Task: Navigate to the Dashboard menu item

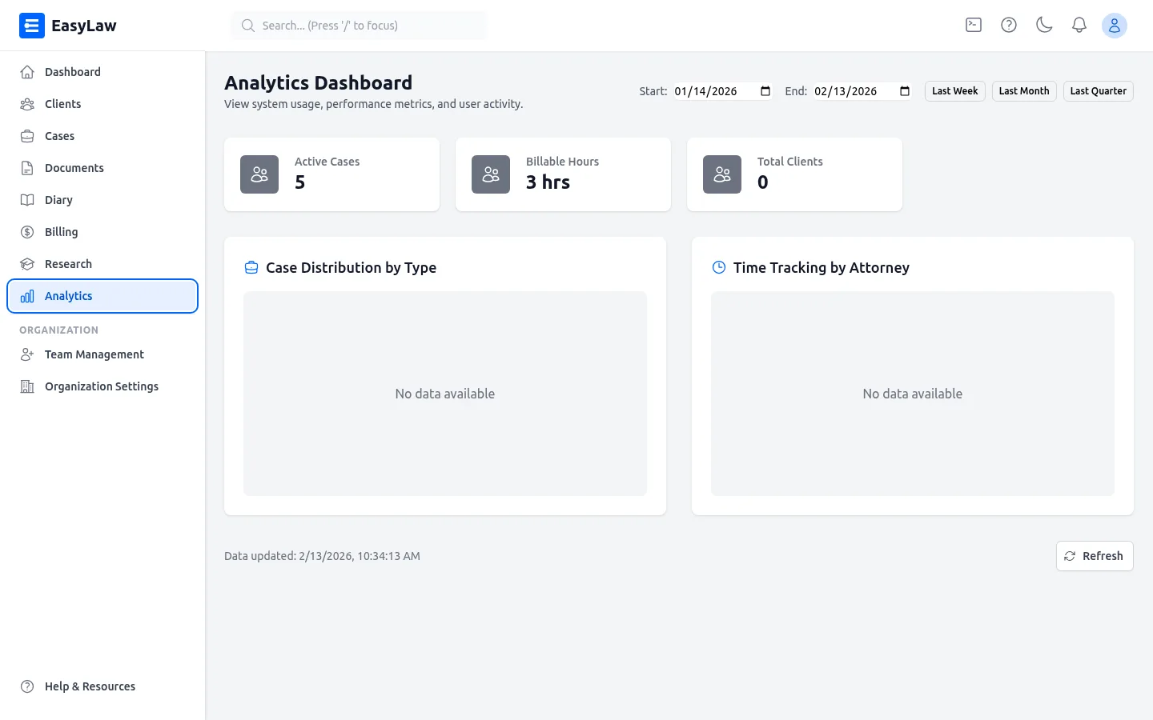Action: pos(73,71)
